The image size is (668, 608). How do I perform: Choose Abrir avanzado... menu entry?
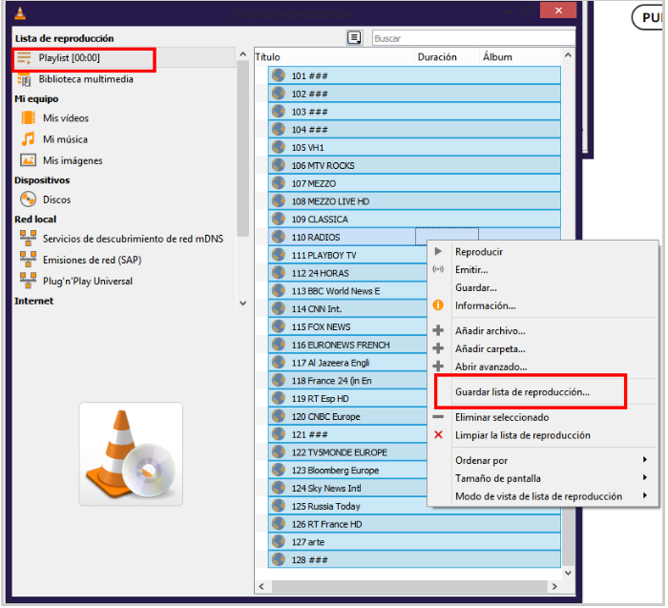[543, 367]
